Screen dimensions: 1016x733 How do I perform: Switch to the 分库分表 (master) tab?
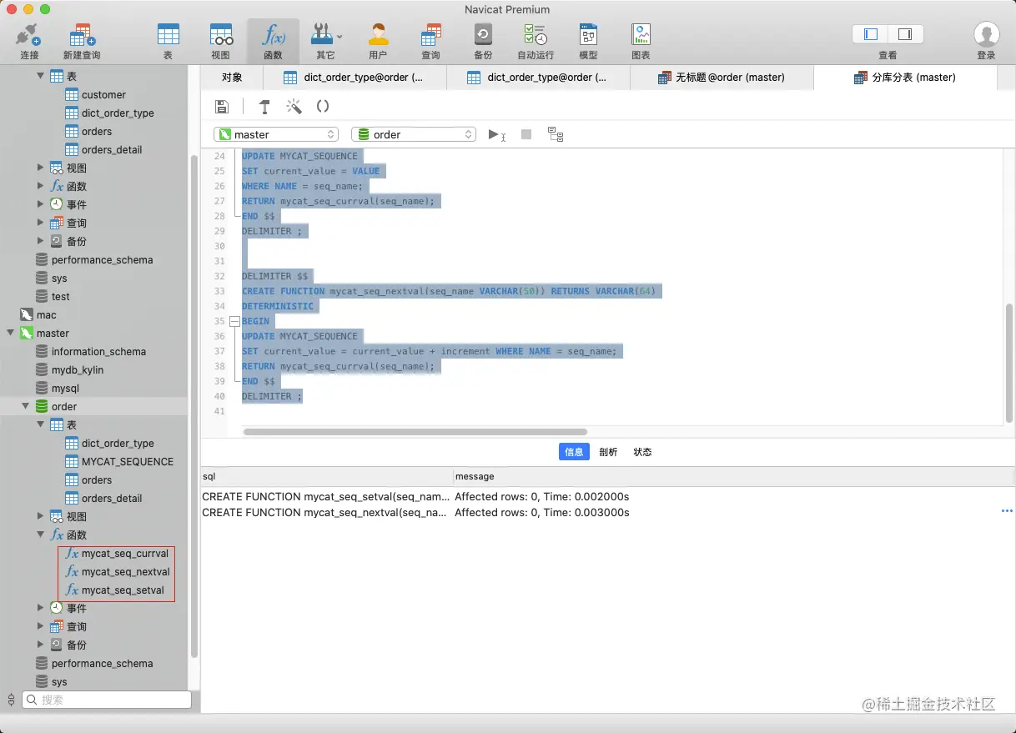click(x=905, y=77)
